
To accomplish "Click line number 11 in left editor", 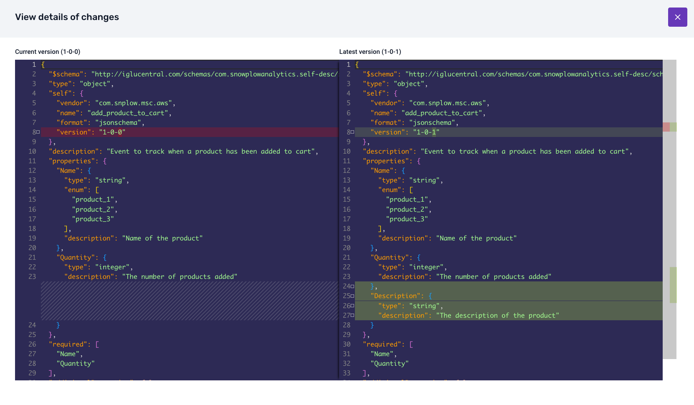I will click(x=32, y=161).
